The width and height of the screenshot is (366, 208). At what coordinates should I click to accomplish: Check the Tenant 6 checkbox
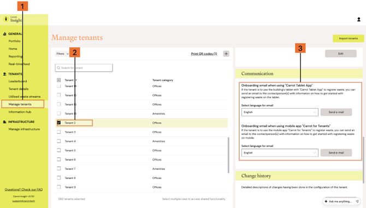59,159
